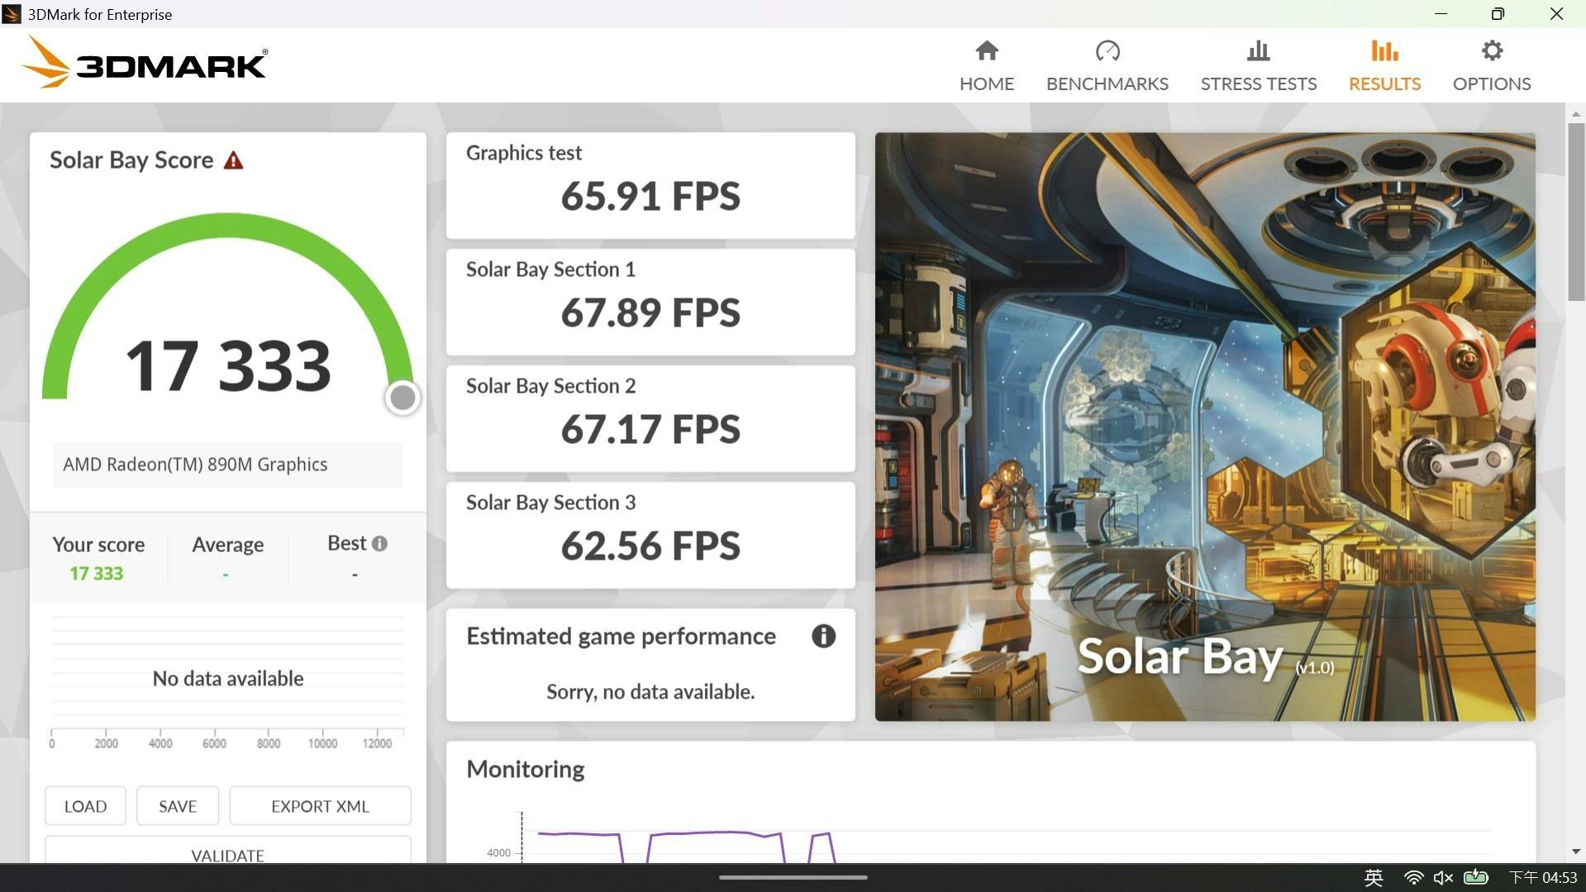Viewport: 1586px width, 892px height.
Task: Open the Options settings tab
Action: [x=1491, y=65]
